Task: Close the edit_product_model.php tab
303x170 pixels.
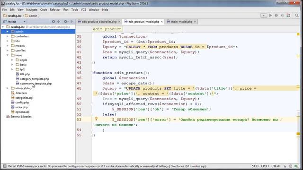Action: click(x=162, y=22)
